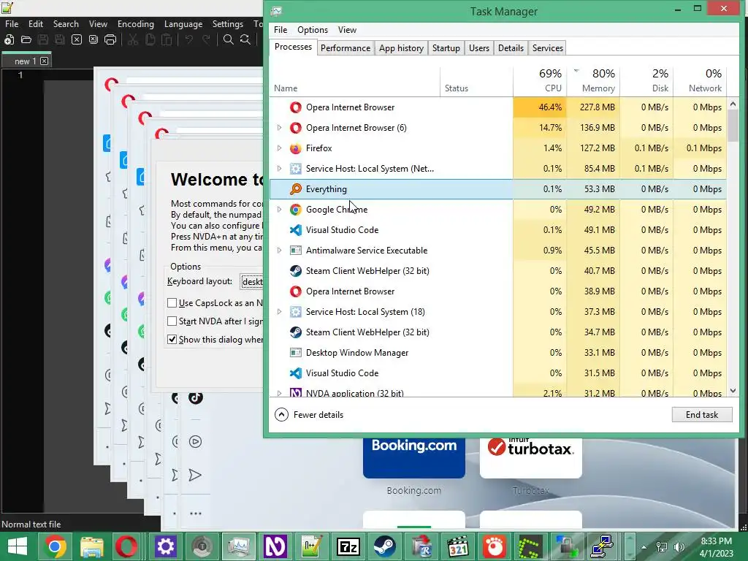The image size is (748, 561).
Task: Click the volume speaker tray icon
Action: click(679, 546)
